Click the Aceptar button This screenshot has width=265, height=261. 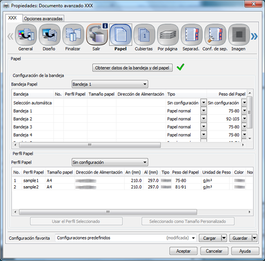(x=183, y=251)
